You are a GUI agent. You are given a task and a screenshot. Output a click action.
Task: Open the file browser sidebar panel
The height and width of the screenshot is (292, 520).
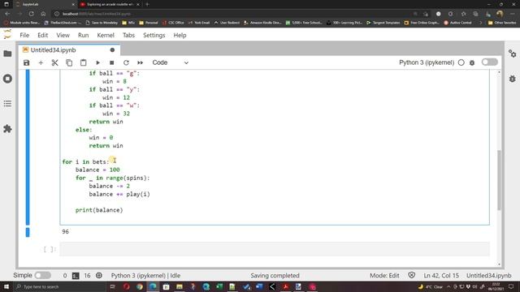[x=7, y=54]
